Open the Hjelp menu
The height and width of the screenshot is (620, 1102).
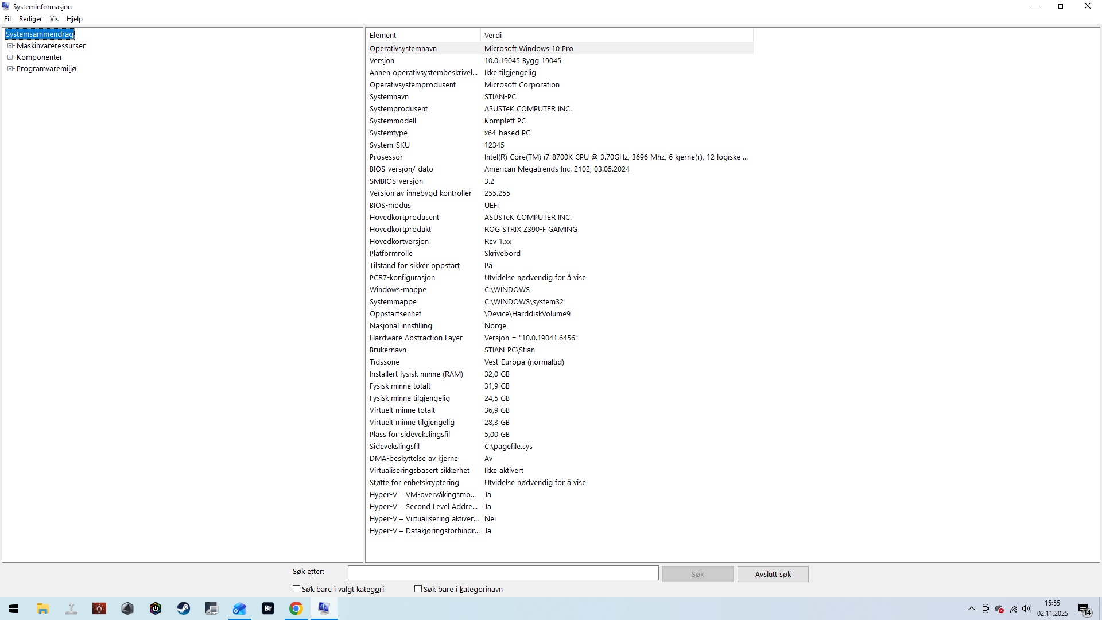(x=75, y=19)
